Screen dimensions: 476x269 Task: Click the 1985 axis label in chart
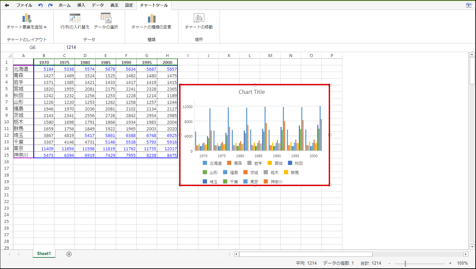(x=258, y=156)
